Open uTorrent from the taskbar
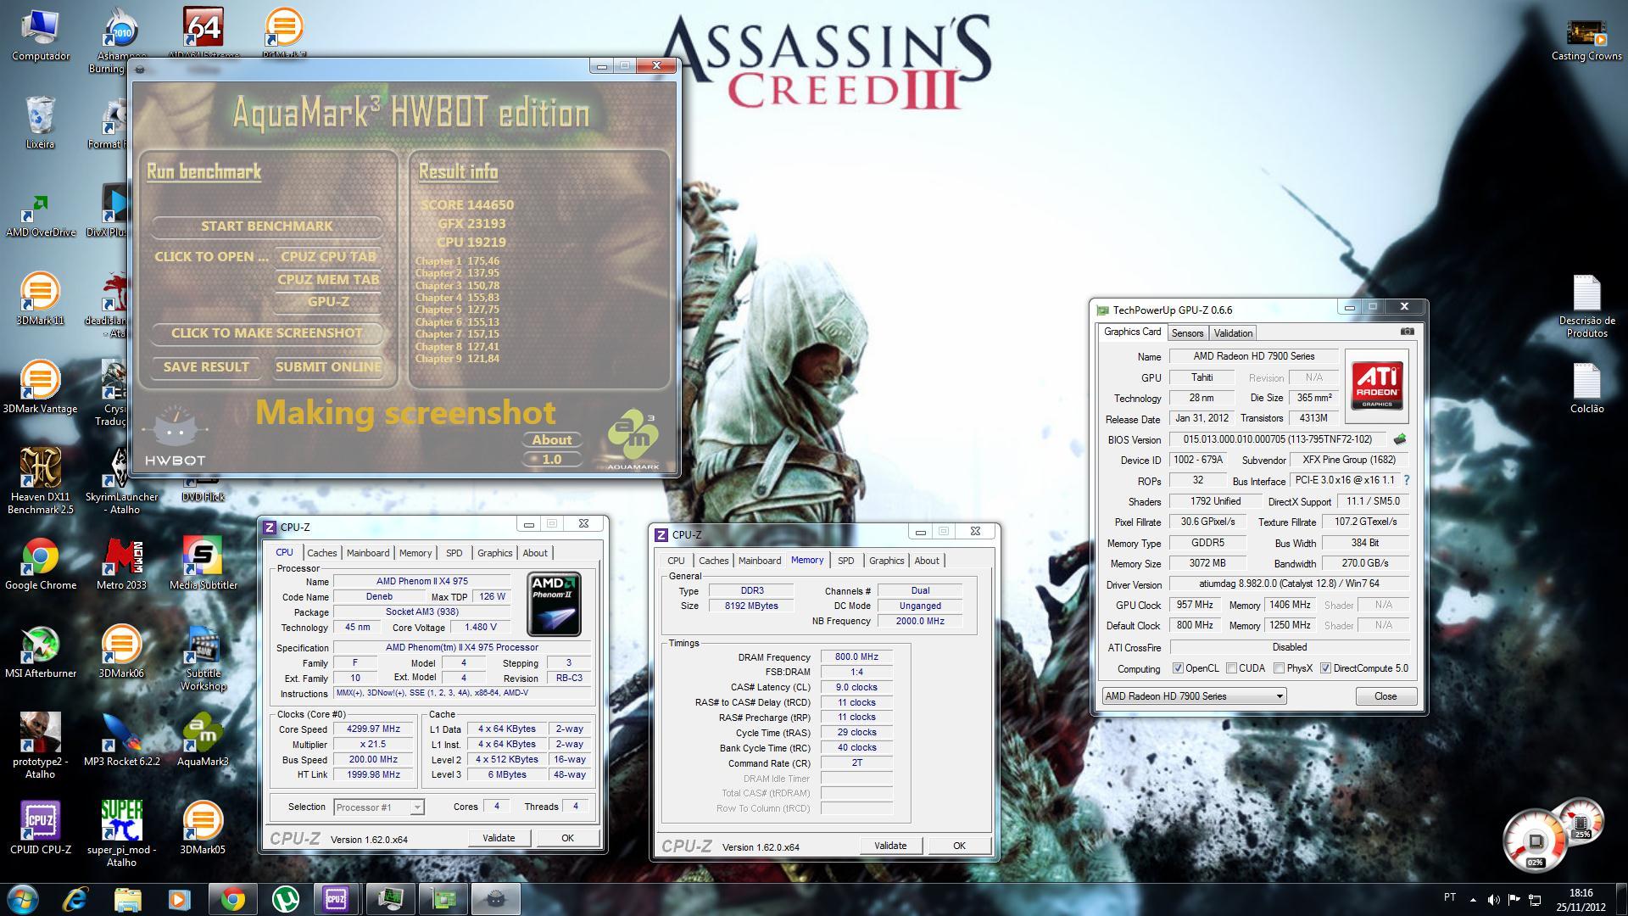This screenshot has width=1628, height=916. tap(287, 899)
